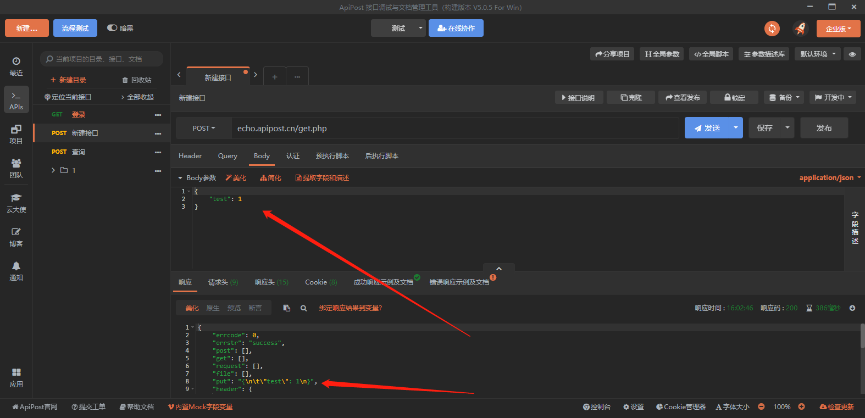The height and width of the screenshot is (418, 865).
Task: Open the 云大使 sidebar icon
Action: [x=16, y=203]
